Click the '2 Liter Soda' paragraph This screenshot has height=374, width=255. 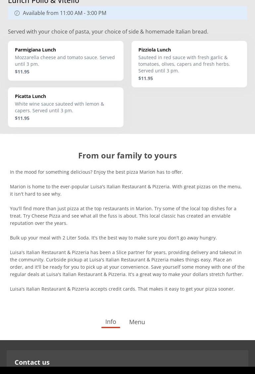113,238
